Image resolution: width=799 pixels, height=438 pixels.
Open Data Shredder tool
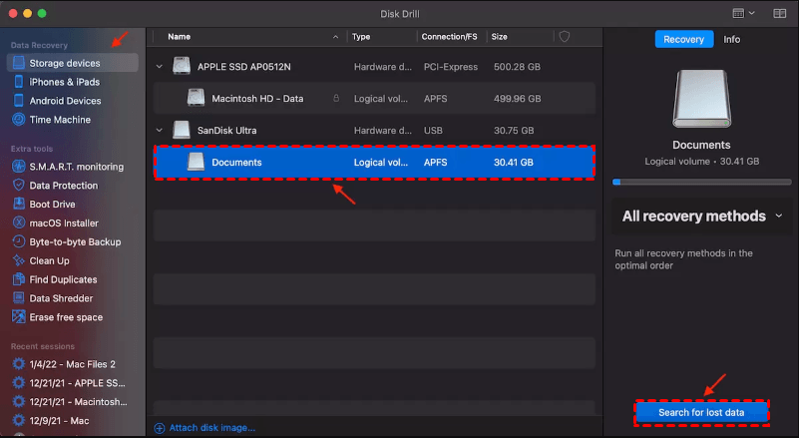point(61,299)
